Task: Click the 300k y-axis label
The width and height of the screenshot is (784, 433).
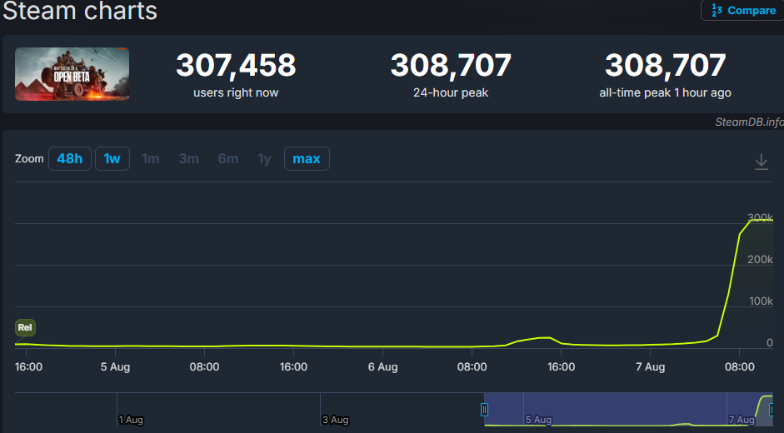Action: pyautogui.click(x=760, y=217)
